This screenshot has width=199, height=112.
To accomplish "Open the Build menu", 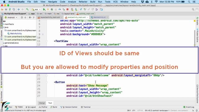I will [x=93, y=2].
